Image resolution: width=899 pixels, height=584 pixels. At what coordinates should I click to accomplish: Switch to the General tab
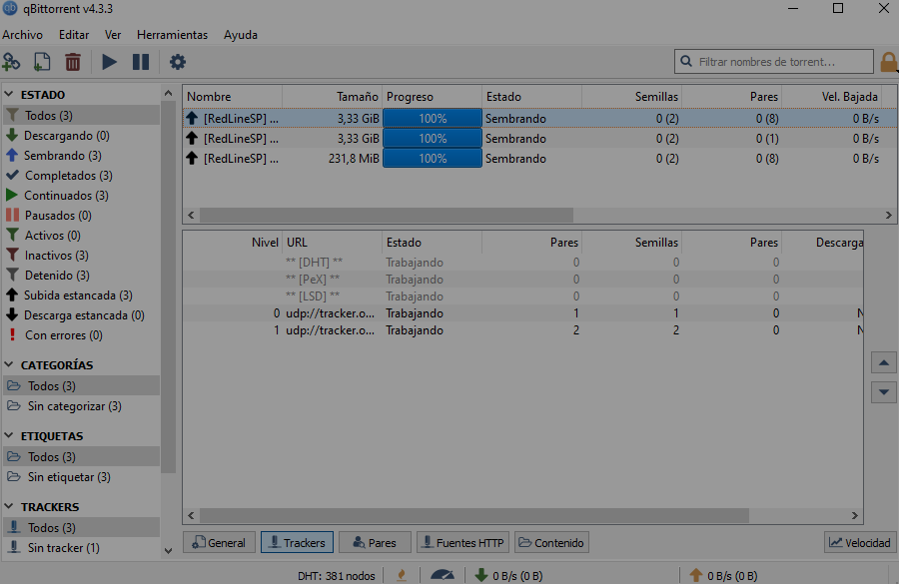[219, 543]
